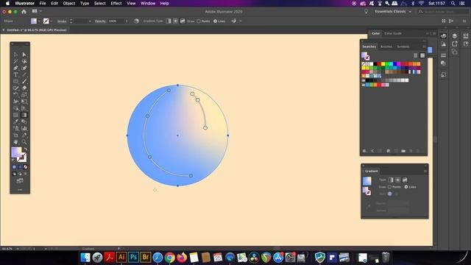Open recolor artwork icon in control bar
Image resolution: width=471 pixels, height=265 pixels.
(x=136, y=21)
